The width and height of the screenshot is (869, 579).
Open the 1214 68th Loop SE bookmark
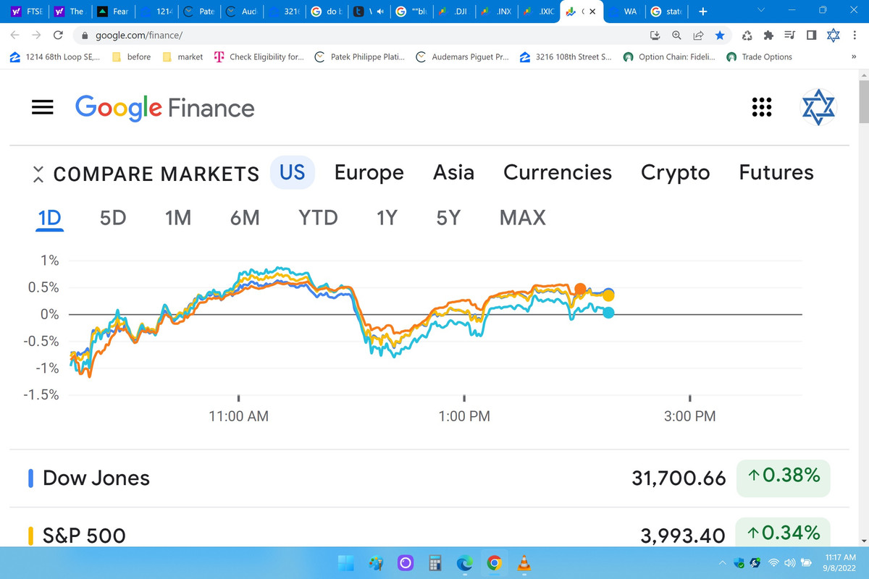coord(56,57)
